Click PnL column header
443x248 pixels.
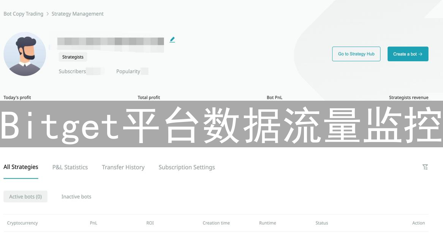click(x=93, y=223)
